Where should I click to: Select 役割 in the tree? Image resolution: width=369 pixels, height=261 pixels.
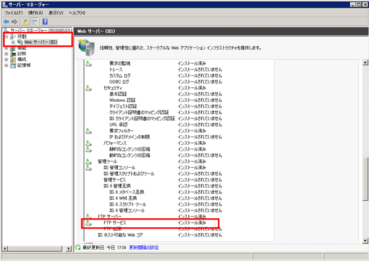(22, 36)
